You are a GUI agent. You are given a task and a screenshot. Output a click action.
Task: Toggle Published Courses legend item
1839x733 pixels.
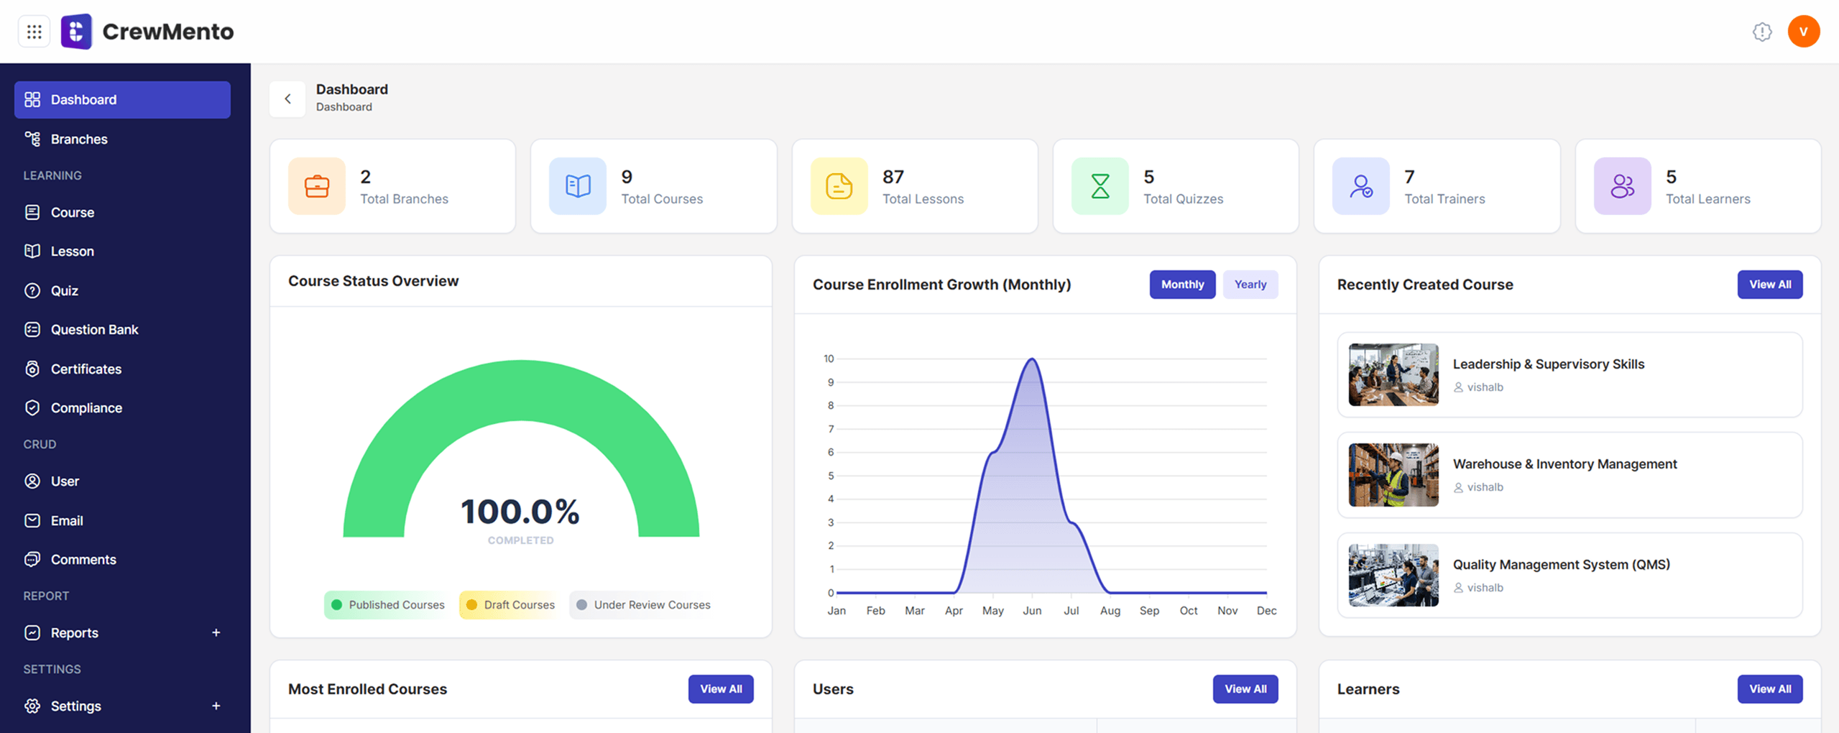tap(387, 605)
